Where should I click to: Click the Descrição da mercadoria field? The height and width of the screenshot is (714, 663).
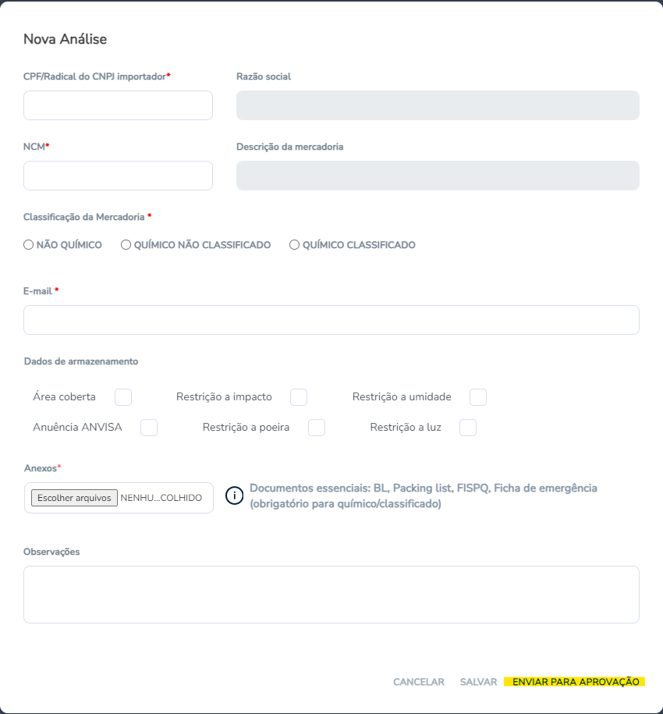438,176
